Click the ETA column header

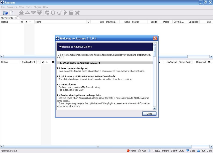(206, 22)
